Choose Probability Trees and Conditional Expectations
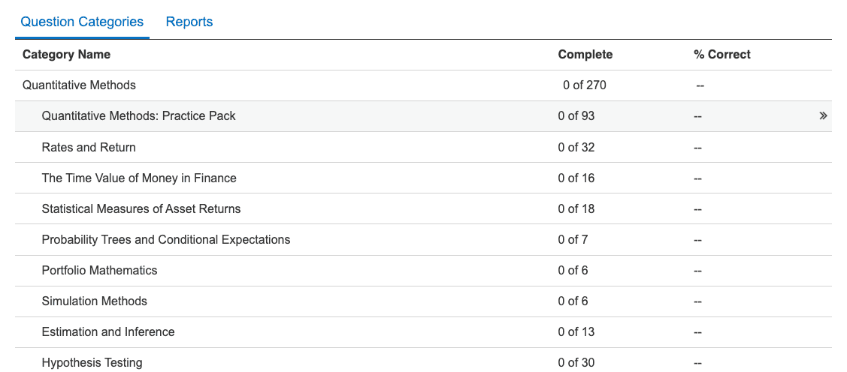Screen dimensions: 847x372 [x=166, y=239]
